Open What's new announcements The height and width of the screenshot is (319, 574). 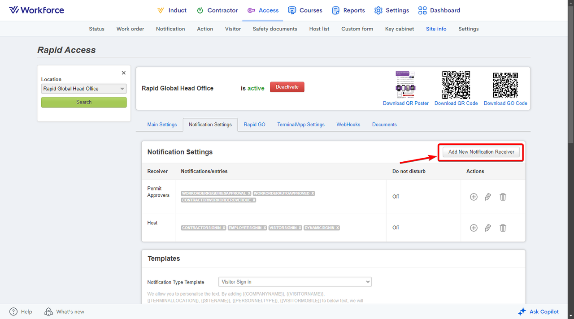tap(65, 312)
